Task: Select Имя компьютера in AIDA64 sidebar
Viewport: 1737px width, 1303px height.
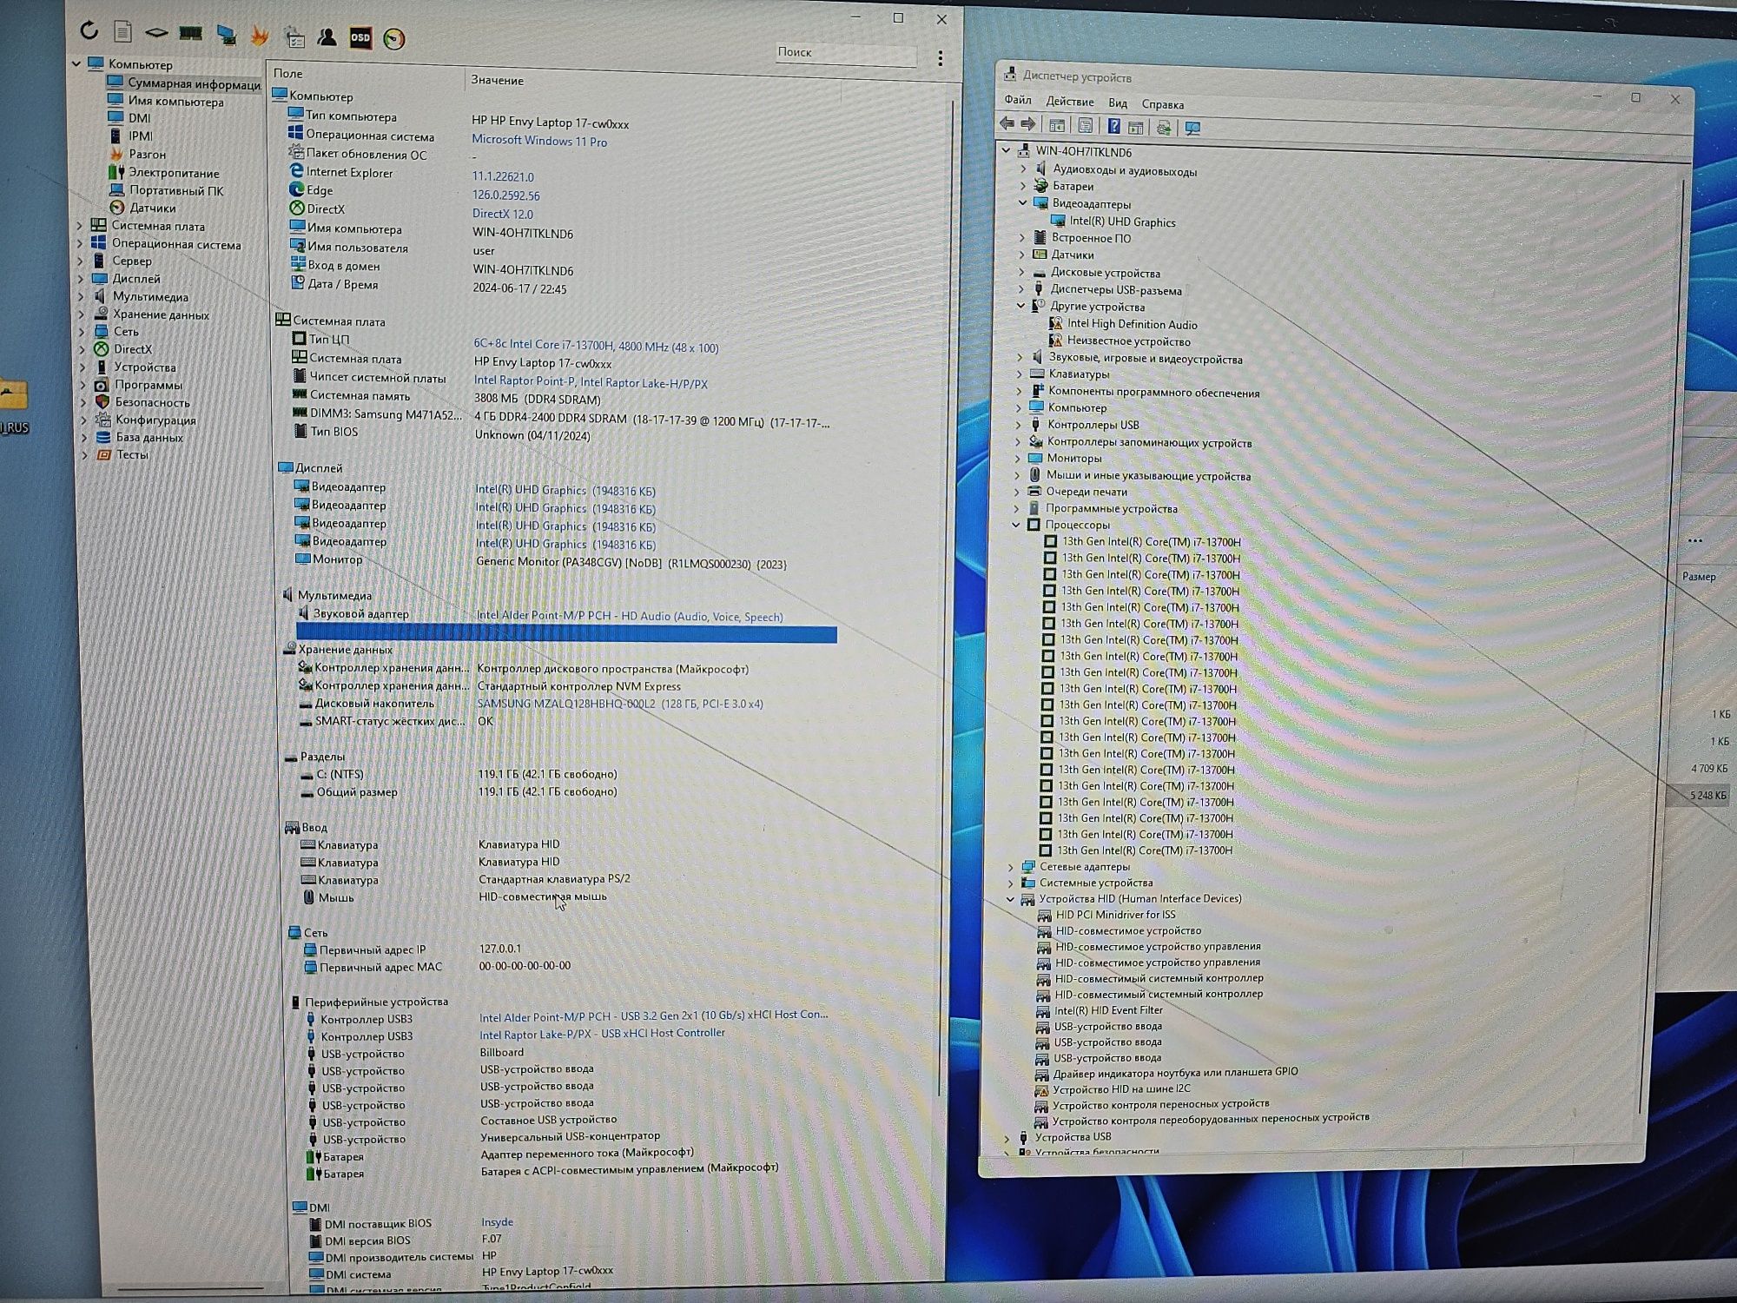Action: click(x=175, y=102)
